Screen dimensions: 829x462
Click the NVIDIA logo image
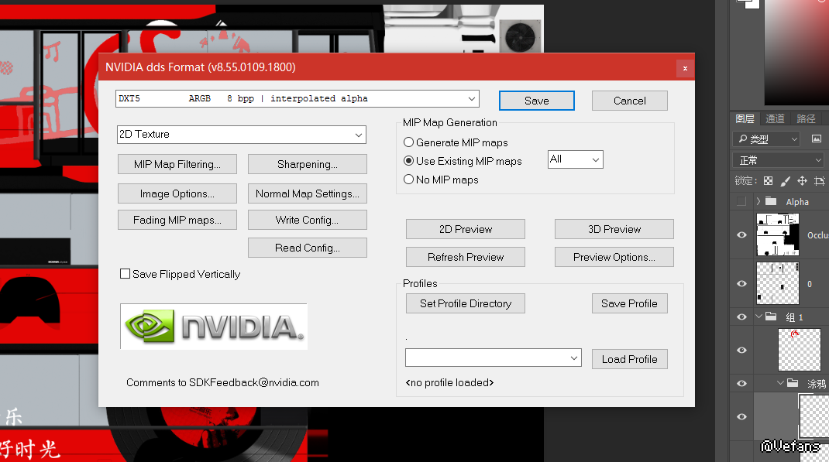[x=214, y=327]
